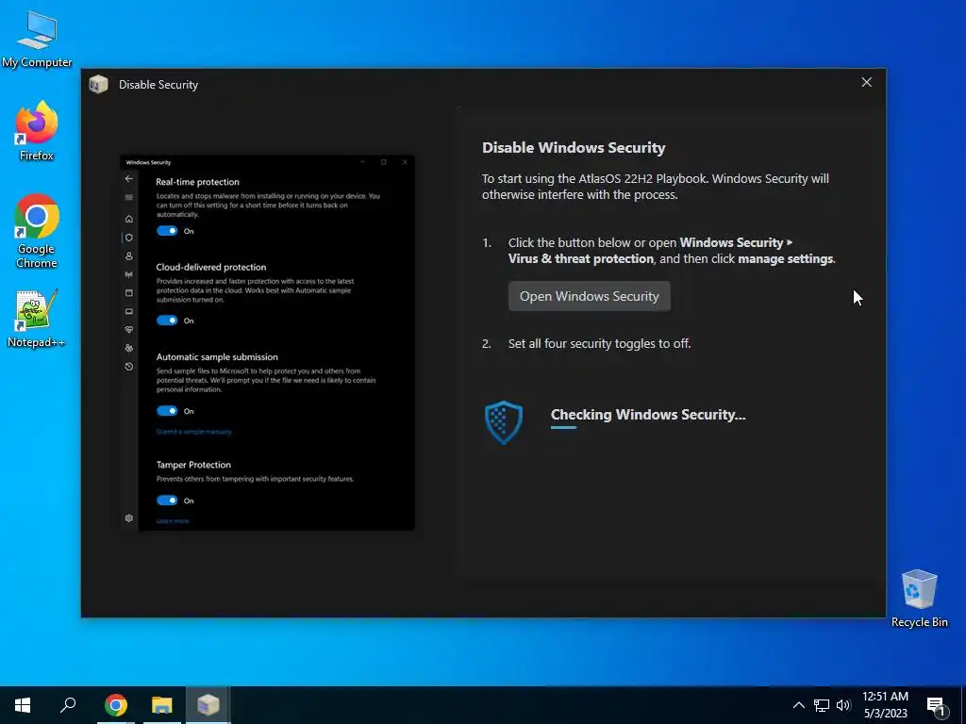Open File Explorer from the taskbar
Viewport: 966px width, 724px height.
(x=162, y=705)
